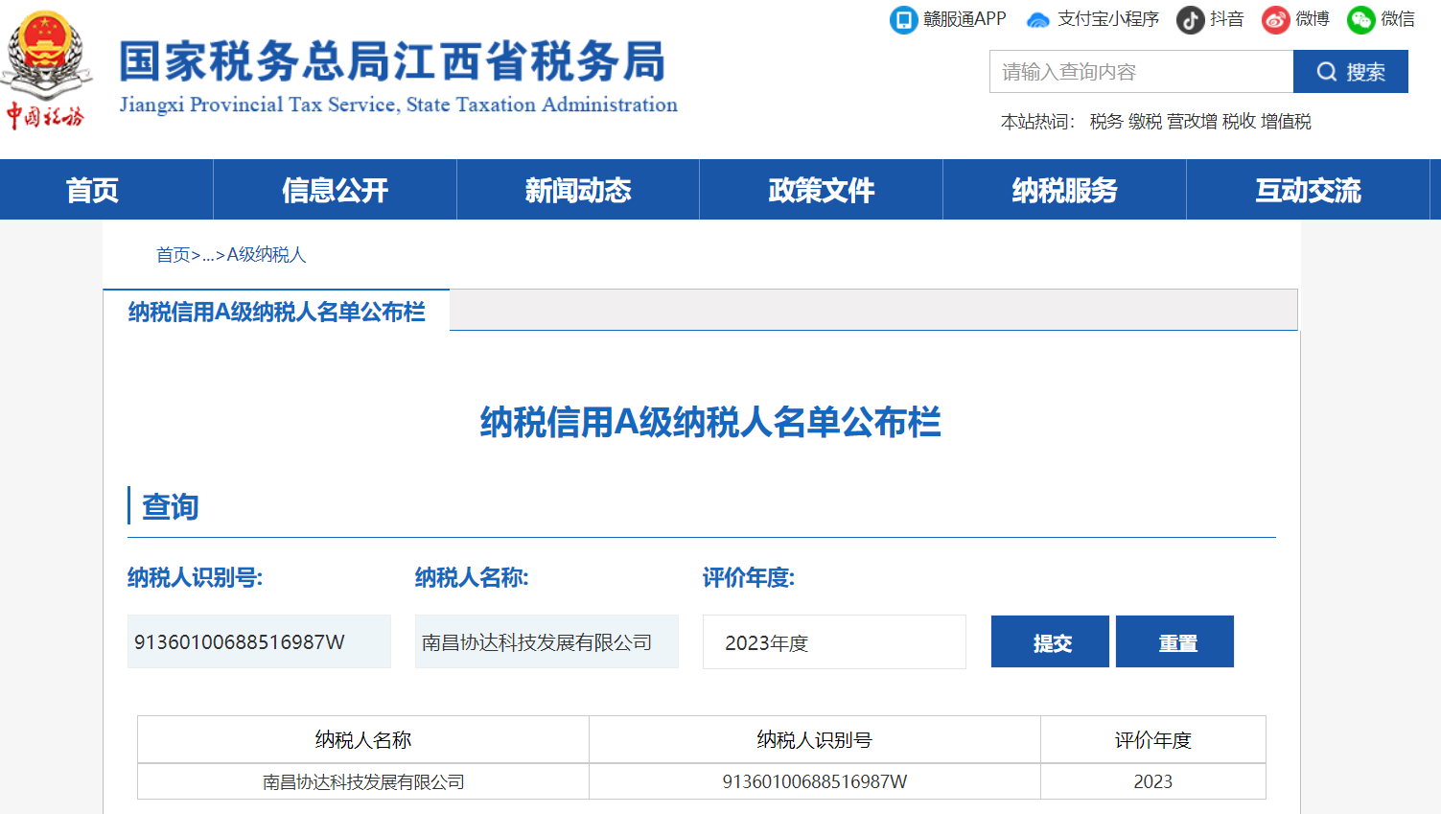Select the 纳税信用A级纳税人名单公布栏 tab
The height and width of the screenshot is (814, 1441).
coord(276,312)
